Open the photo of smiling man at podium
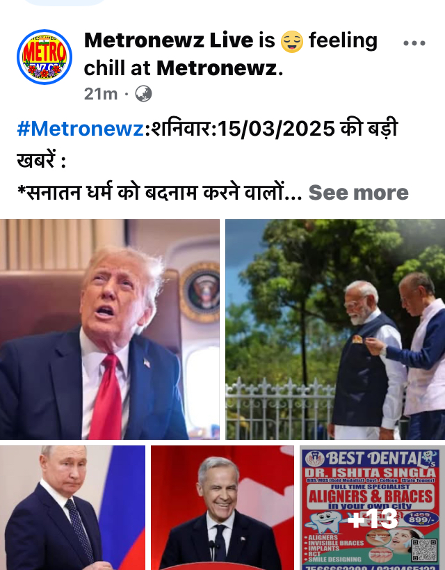The width and height of the screenshot is (445, 570). coord(222,508)
